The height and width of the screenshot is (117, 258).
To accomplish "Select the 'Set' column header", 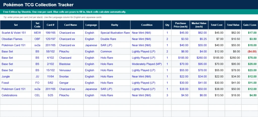I will point(16,25).
